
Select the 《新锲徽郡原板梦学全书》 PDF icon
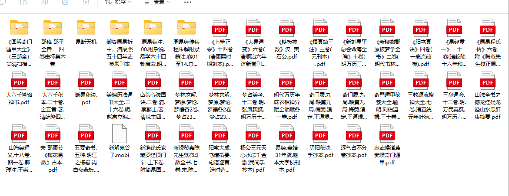click(388, 28)
